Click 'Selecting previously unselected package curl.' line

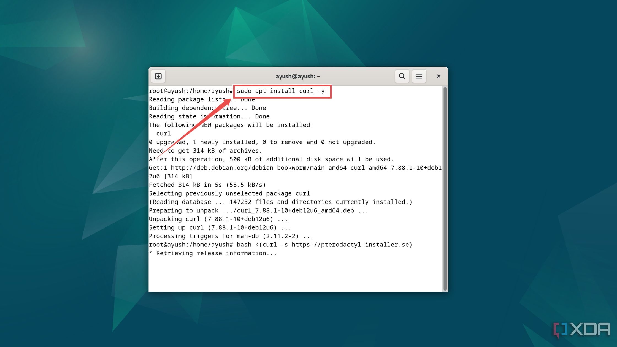click(231, 193)
